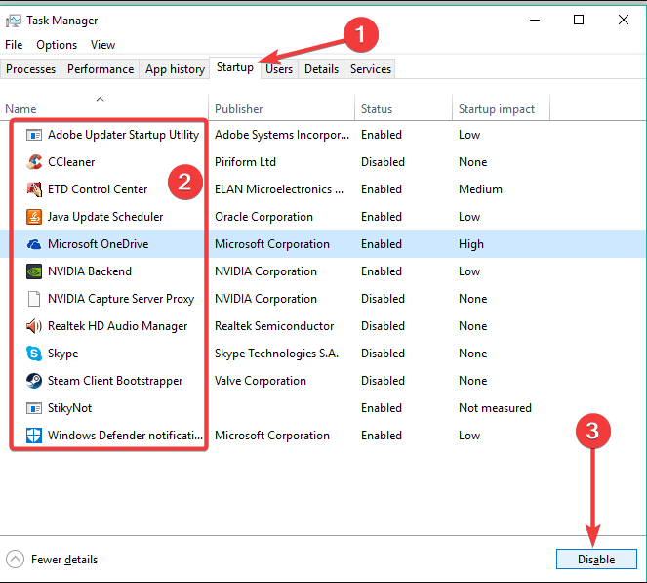Screen dimensions: 647x583
Task: Click the CCleaner icon
Action: click(34, 162)
